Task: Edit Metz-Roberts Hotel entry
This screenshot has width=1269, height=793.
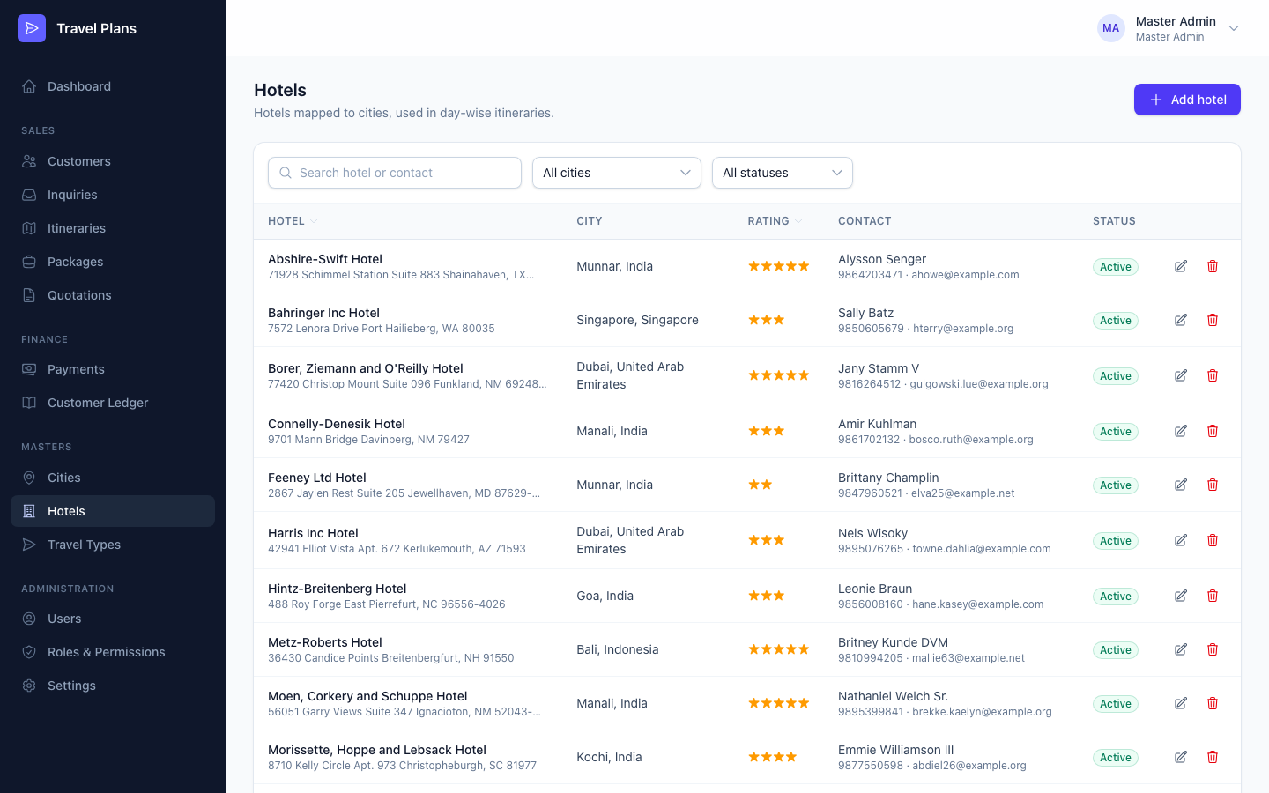Action: (1181, 649)
